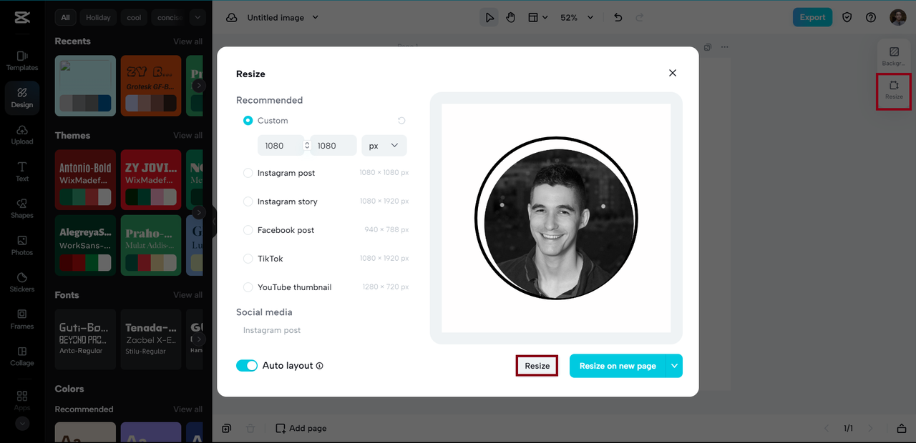
Task: Open the px unit dropdown
Action: [384, 146]
